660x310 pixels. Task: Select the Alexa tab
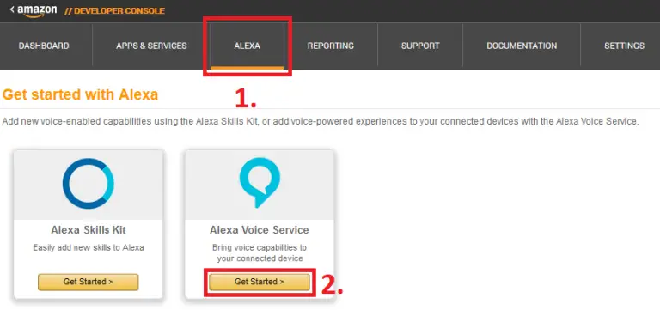(247, 46)
